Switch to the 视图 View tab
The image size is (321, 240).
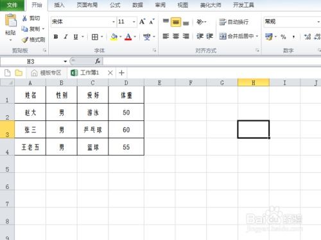[182, 5]
